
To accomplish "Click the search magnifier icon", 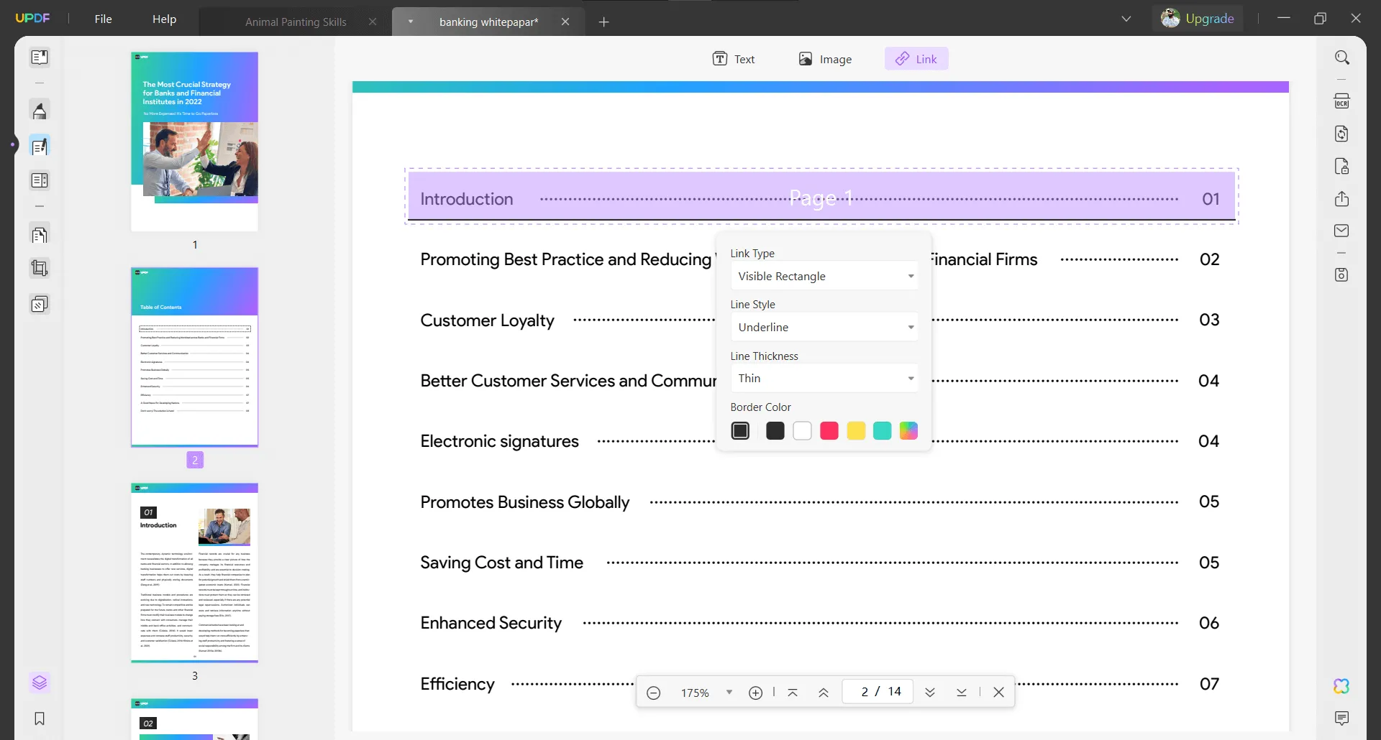I will pos(1341,57).
